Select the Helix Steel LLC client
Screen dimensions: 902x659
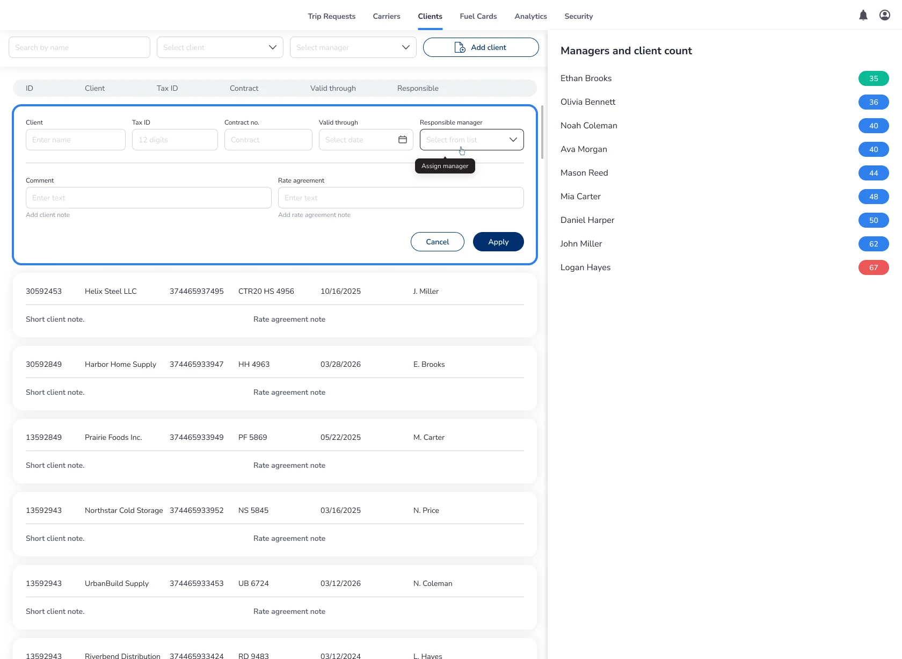pyautogui.click(x=111, y=291)
